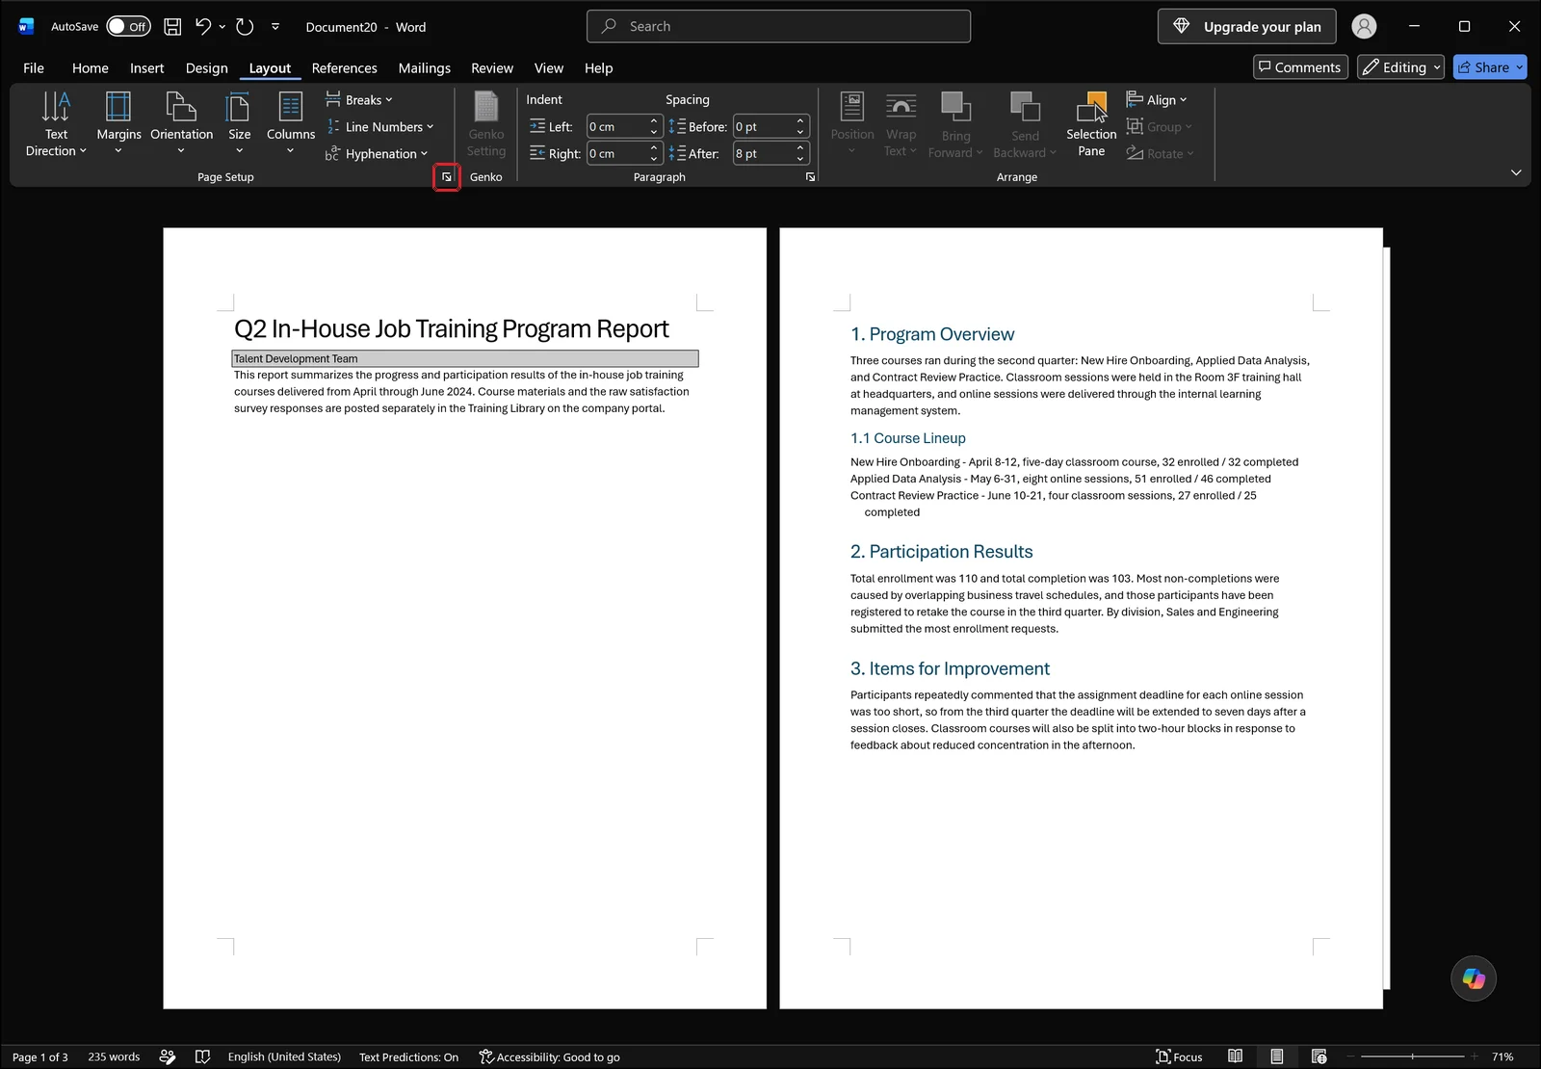Switch to the Home tab

pyautogui.click(x=91, y=68)
